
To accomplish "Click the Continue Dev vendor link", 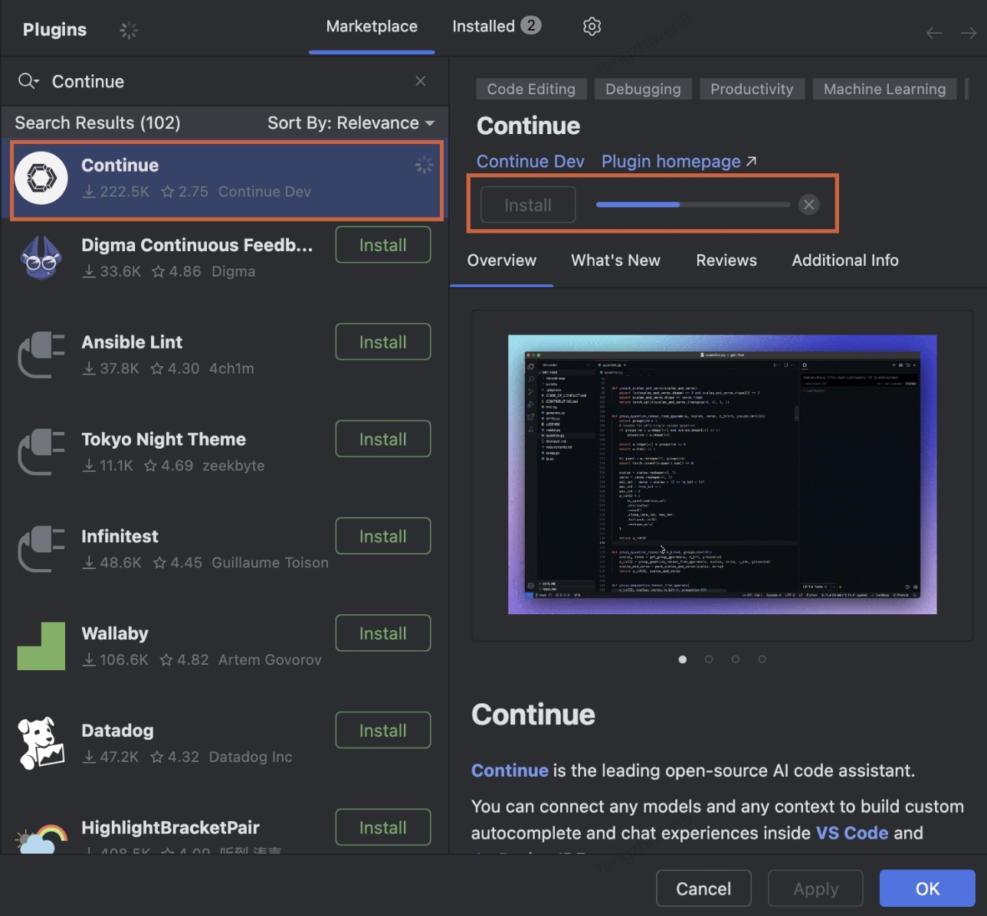I will [530, 161].
